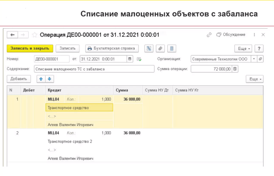
Task: Open the Обсуждение panel
Action: (x=231, y=35)
